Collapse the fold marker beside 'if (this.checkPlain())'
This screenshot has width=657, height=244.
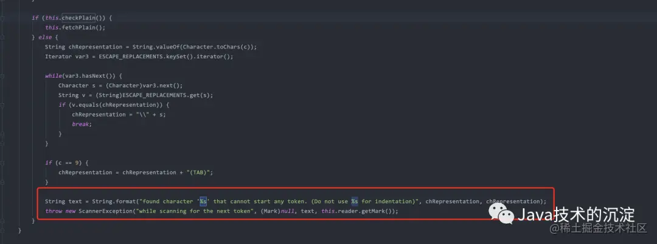2,18
